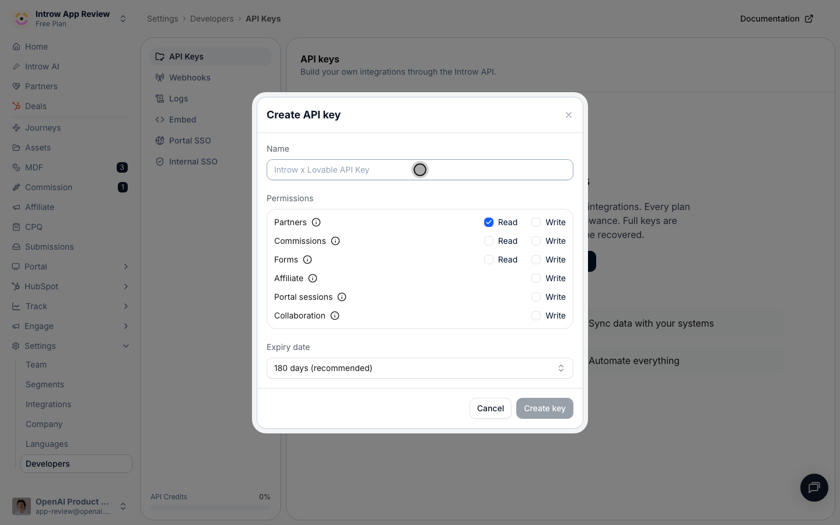The height and width of the screenshot is (525, 840).
Task: Click the Assets folder icon
Action: point(16,148)
